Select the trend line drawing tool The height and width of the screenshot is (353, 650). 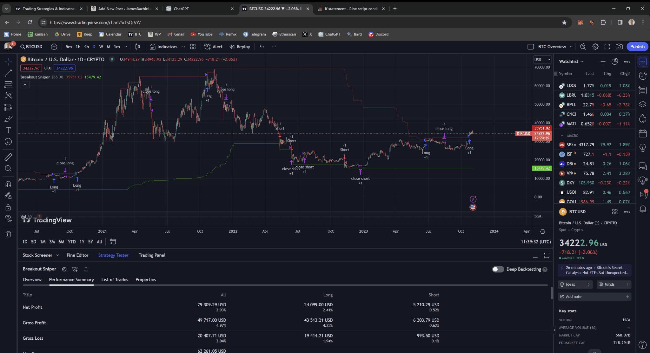(8, 74)
